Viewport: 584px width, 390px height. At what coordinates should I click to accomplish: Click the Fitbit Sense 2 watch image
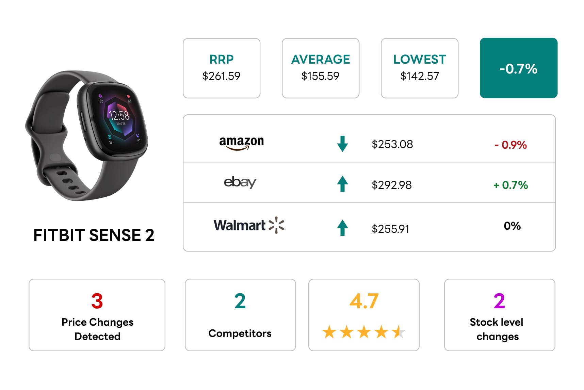pos(87,135)
